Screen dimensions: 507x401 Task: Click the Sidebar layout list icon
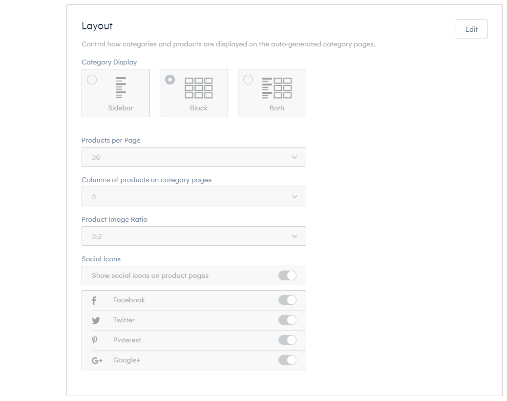[121, 87]
